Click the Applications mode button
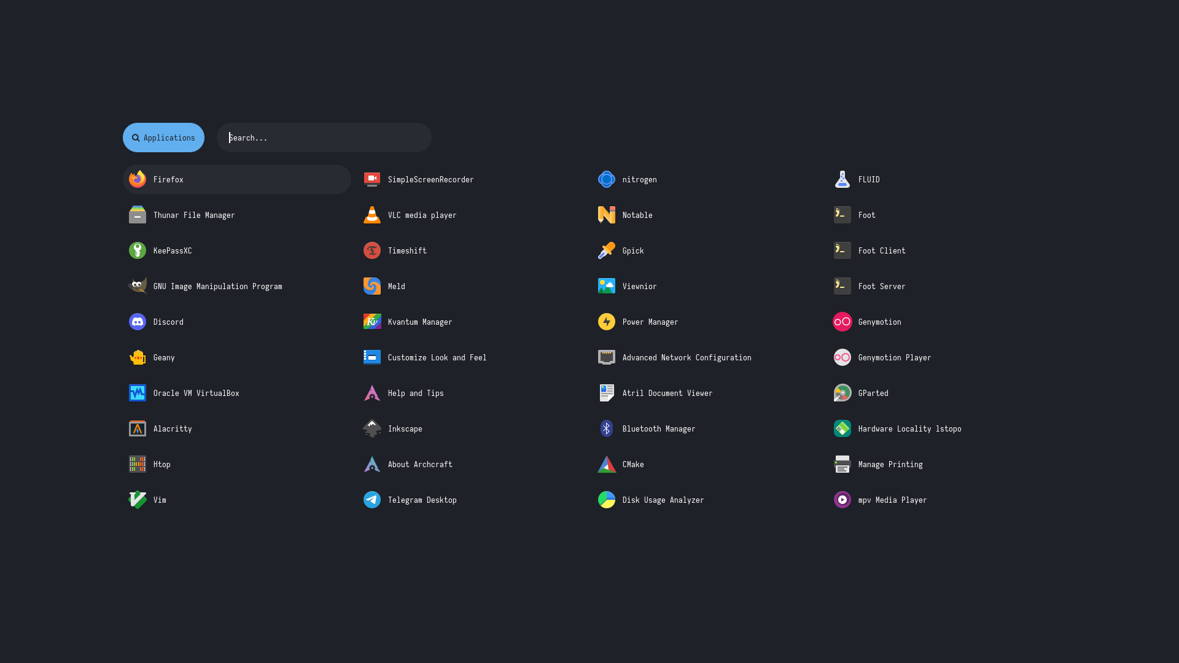The width and height of the screenshot is (1179, 663). point(163,138)
